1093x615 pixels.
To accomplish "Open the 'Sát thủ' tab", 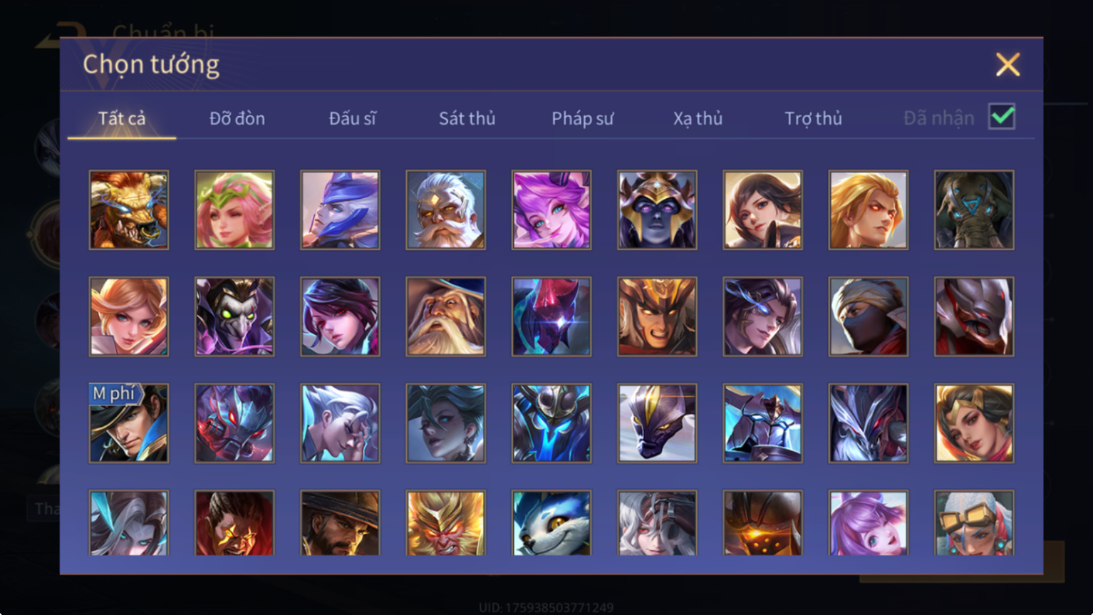I will point(467,118).
